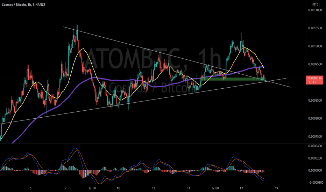
Task: Click the 0.0008500 price axis label
Action: [x=315, y=101]
